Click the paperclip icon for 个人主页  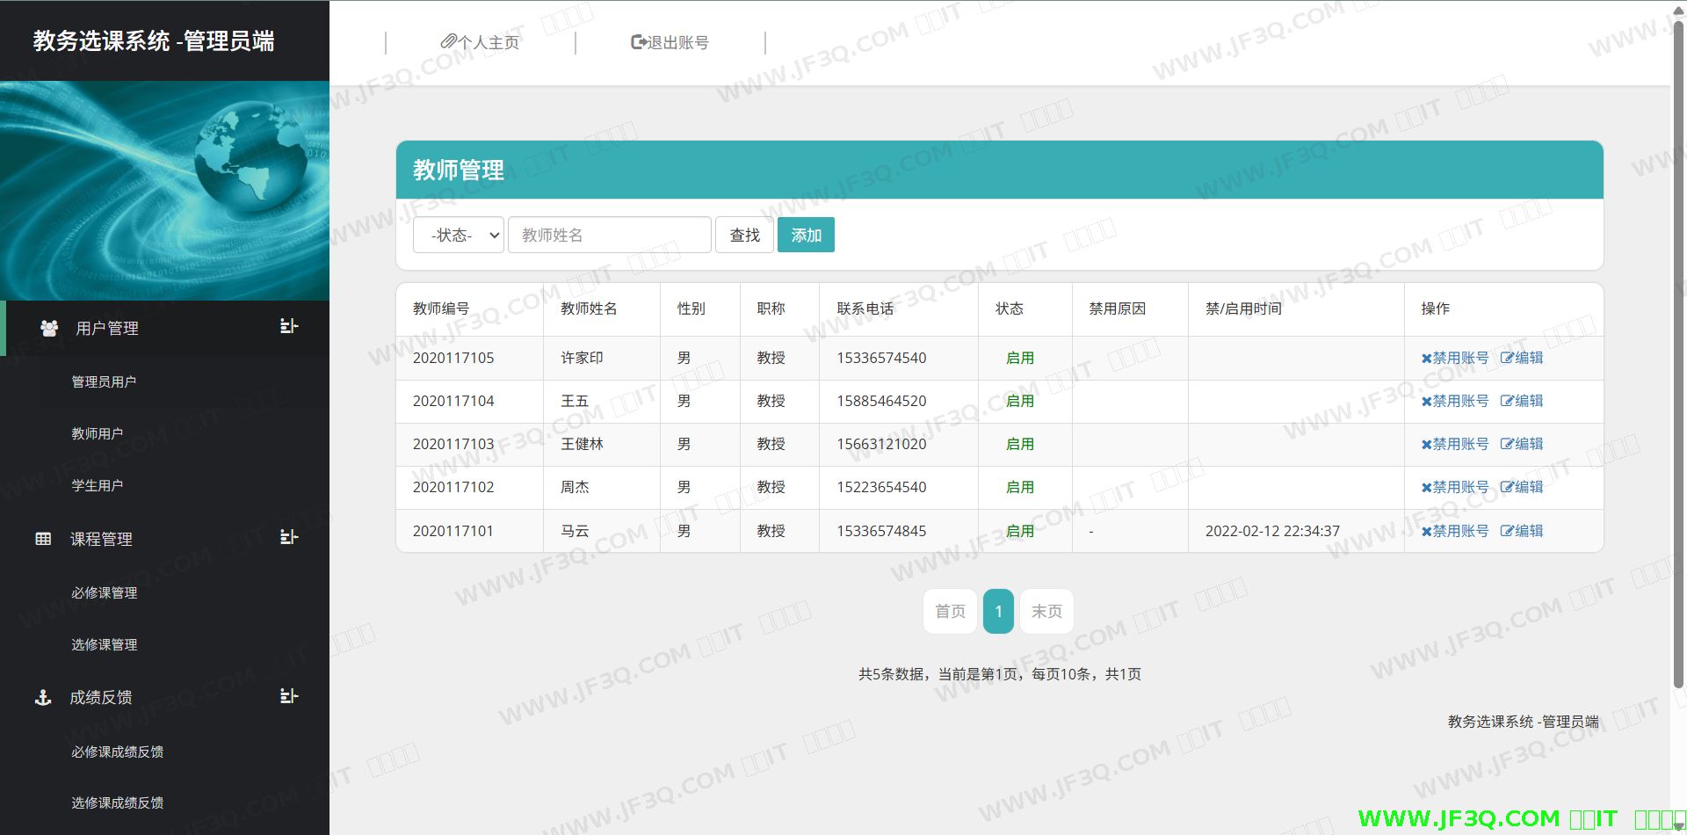point(448,41)
